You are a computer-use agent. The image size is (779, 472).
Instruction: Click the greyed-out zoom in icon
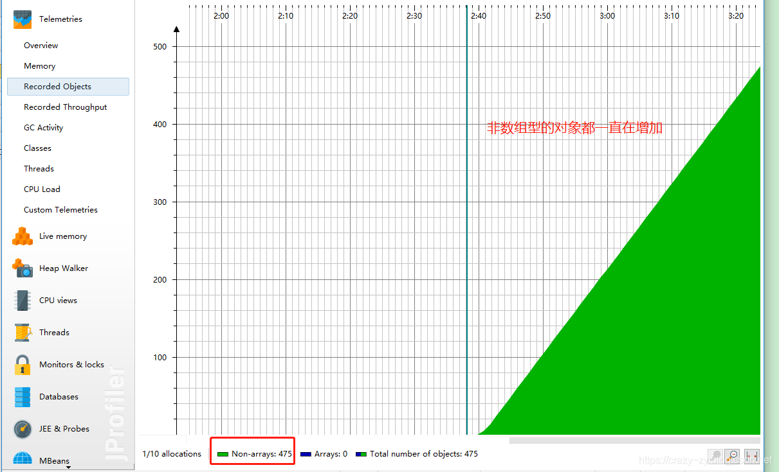[x=714, y=456]
